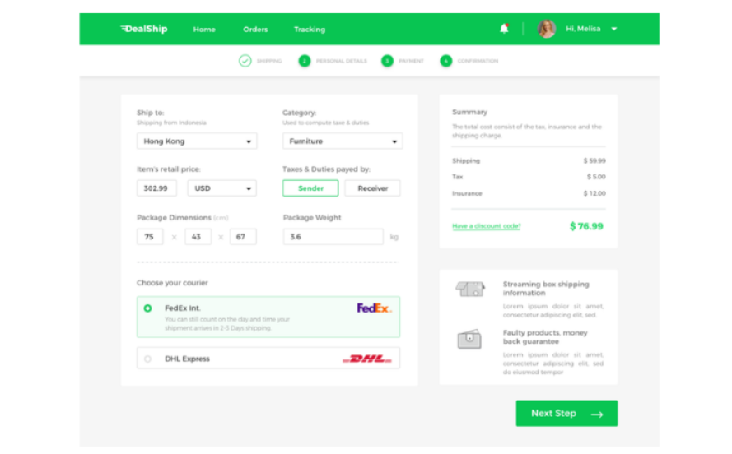Click Faulty products money back guarantee heading
Viewport: 732px width, 454px height.
[x=545, y=337]
